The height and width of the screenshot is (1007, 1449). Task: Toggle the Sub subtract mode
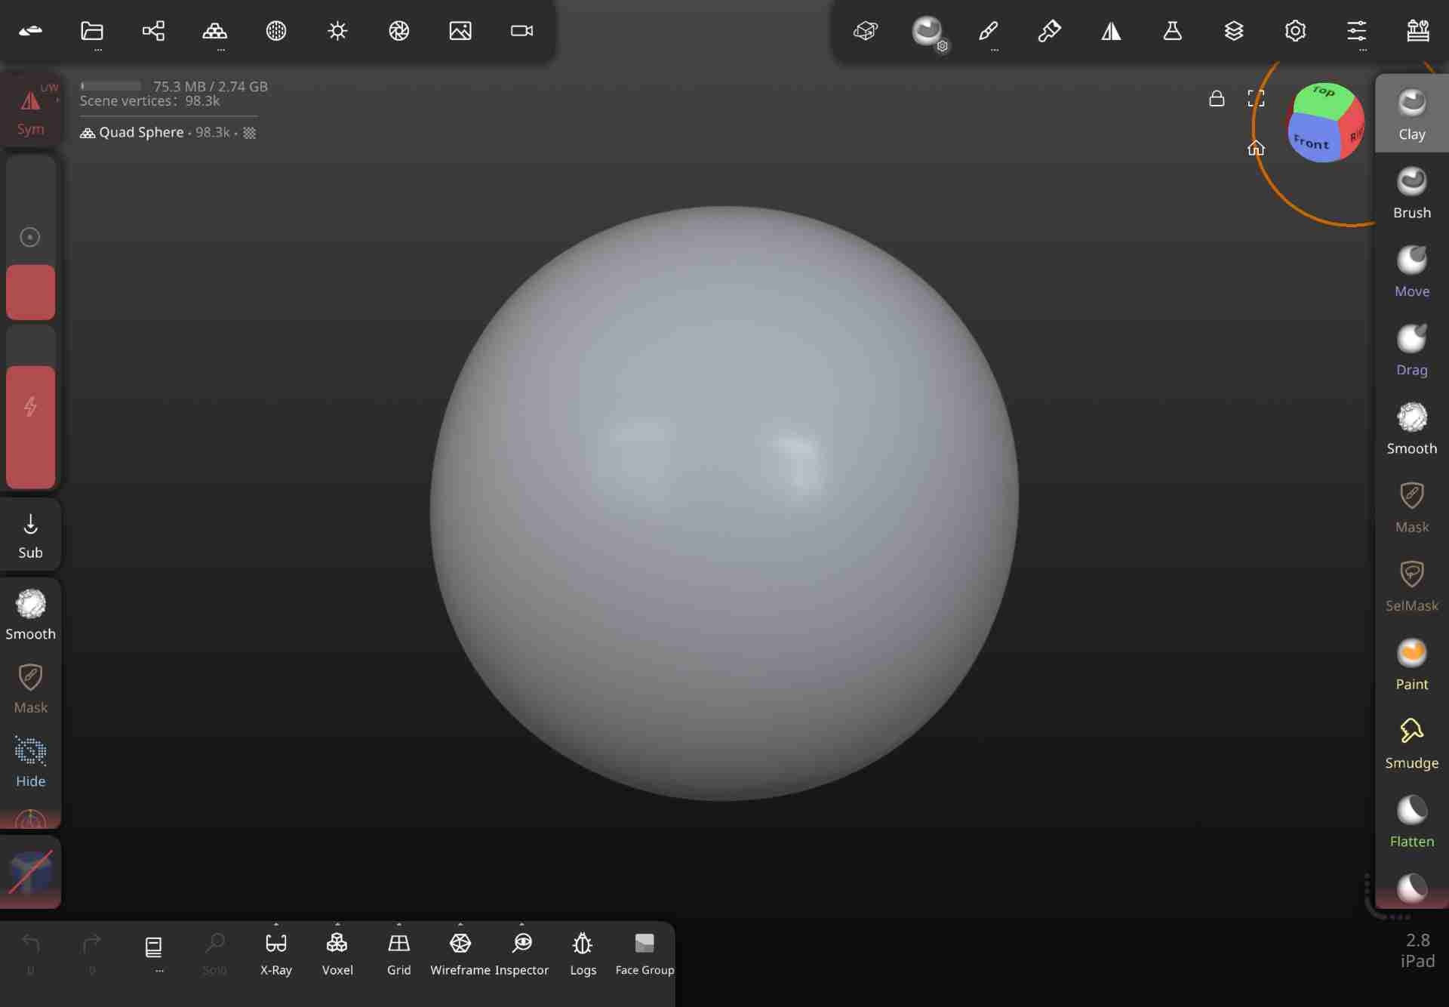pos(30,536)
